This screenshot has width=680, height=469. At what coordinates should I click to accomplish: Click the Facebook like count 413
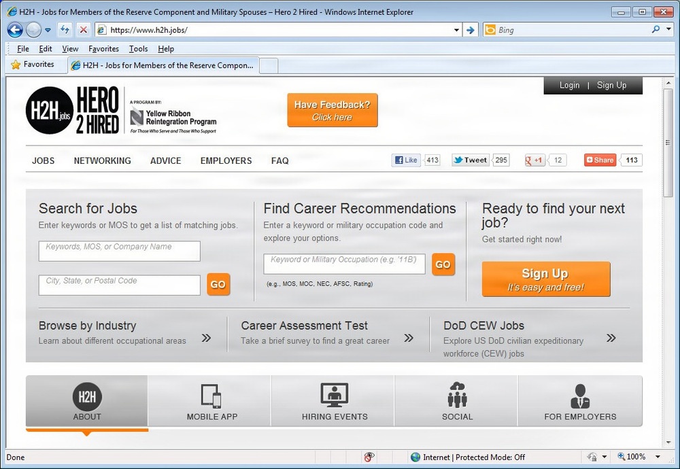[432, 160]
